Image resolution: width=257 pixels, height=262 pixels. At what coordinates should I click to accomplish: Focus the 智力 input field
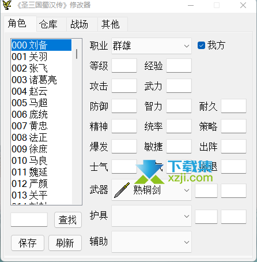click(x=179, y=106)
